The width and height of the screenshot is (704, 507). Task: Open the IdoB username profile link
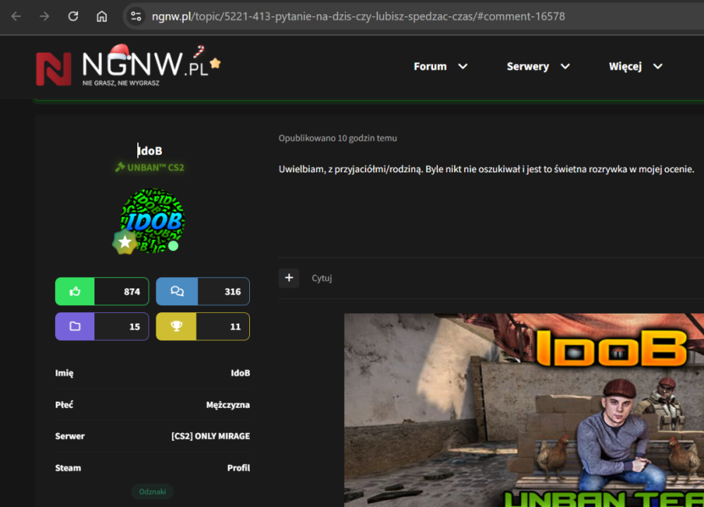pos(149,150)
